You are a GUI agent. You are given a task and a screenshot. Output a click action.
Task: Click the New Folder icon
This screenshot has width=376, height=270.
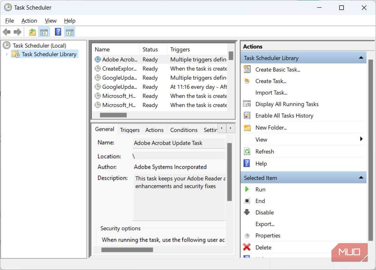point(246,127)
